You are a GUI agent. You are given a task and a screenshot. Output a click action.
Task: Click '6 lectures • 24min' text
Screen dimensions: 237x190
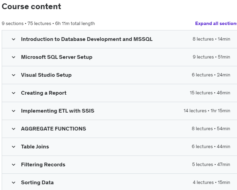pos(211,75)
